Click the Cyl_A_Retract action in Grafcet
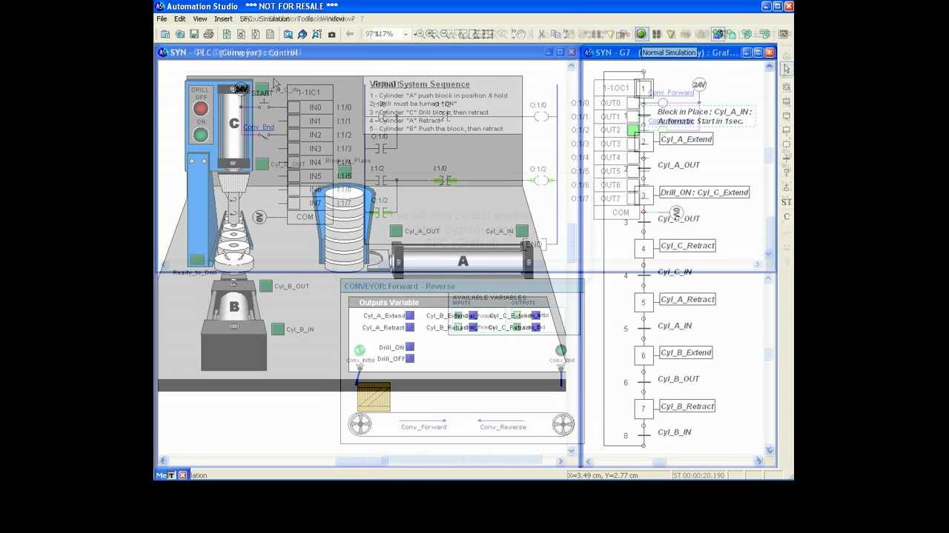 pos(687,299)
